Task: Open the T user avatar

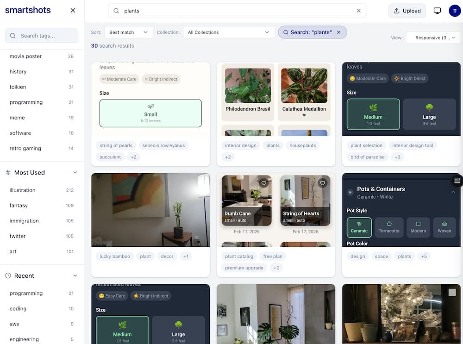Action: click(454, 10)
